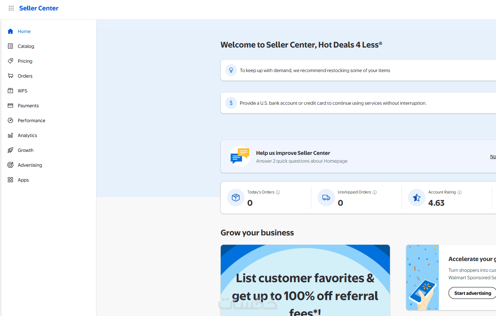
Task: Click the Growth rocket icon
Action: coord(10,150)
